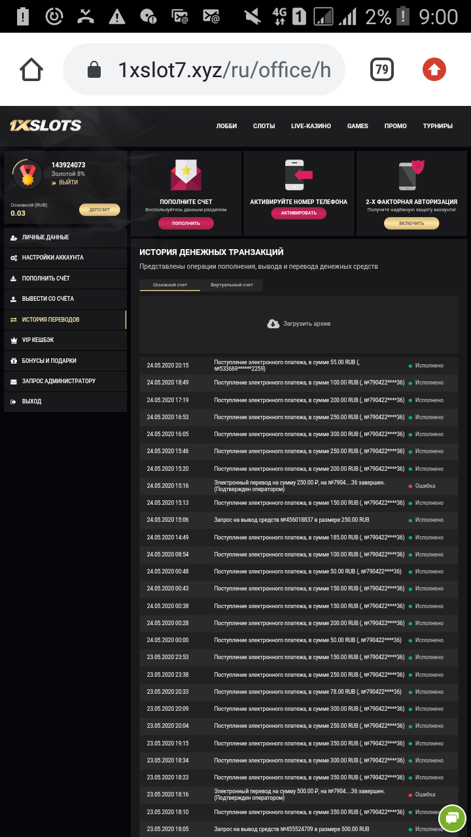
Task: Tap the browser home icon
Action: coord(31,69)
